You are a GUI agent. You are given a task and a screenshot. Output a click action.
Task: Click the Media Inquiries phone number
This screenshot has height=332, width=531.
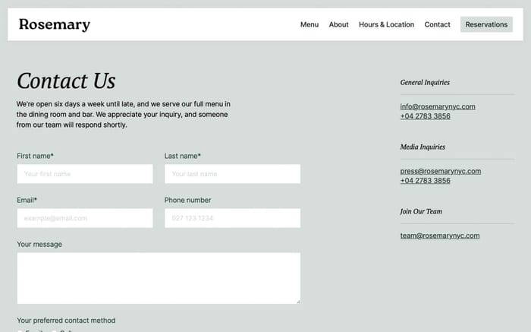coord(425,180)
